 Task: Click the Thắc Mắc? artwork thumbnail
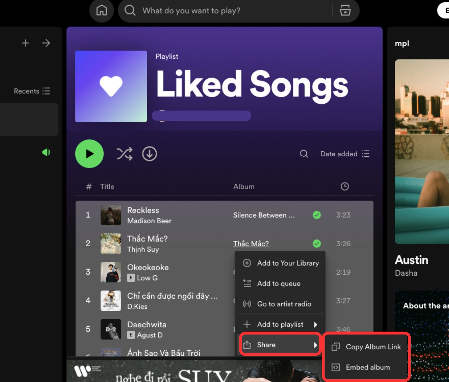pos(111,244)
